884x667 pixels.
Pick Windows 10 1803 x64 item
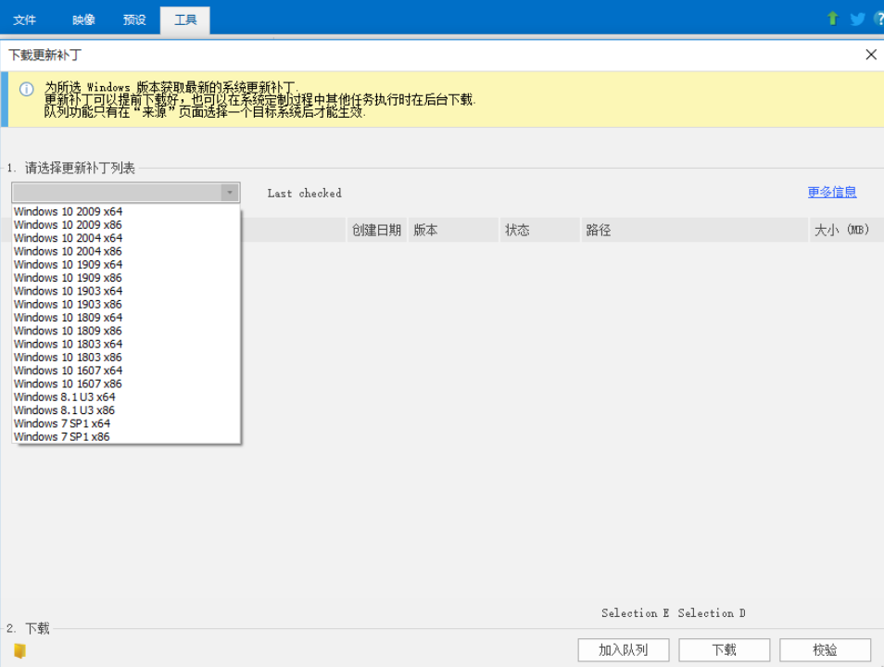(x=126, y=344)
